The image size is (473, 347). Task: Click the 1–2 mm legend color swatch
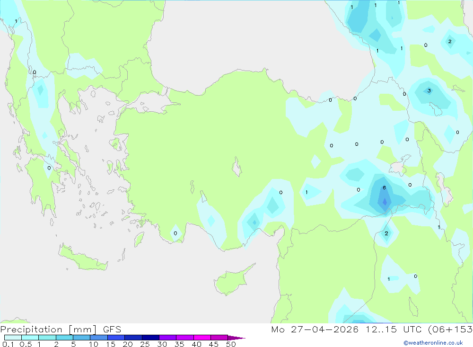click(47, 338)
